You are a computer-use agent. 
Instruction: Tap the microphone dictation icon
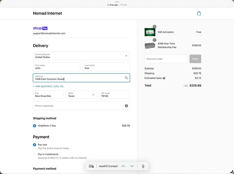tap(143, 166)
